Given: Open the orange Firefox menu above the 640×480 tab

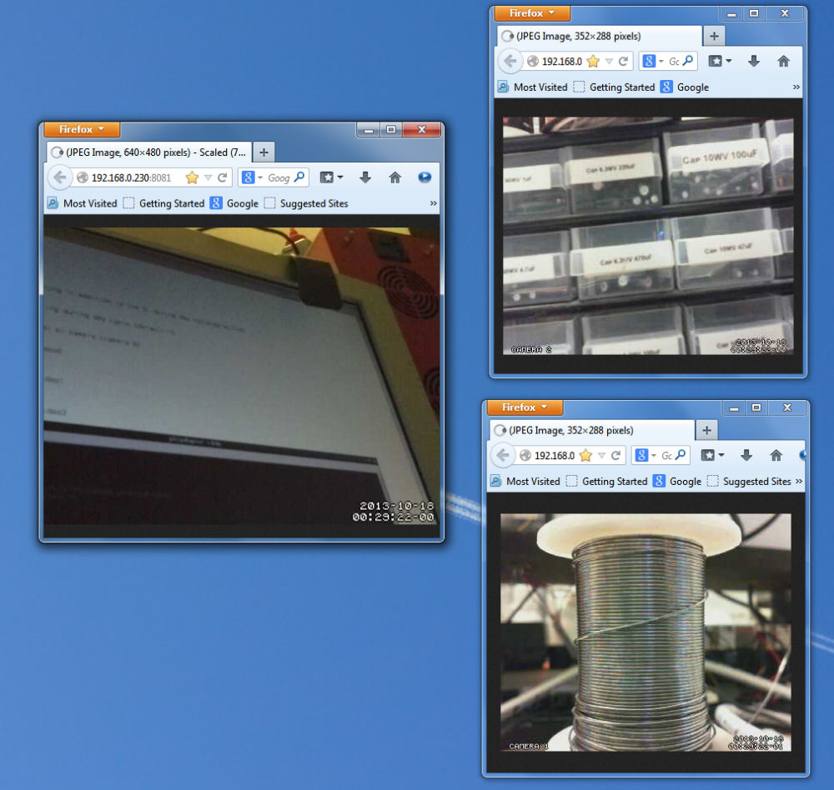Looking at the screenshot, I should (82, 129).
